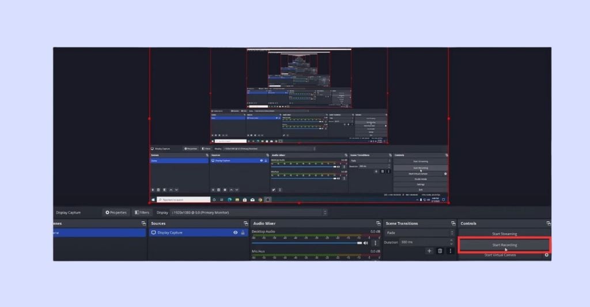The image size is (590, 307).
Task: Click Start Virtual Camera
Action: tap(500, 255)
